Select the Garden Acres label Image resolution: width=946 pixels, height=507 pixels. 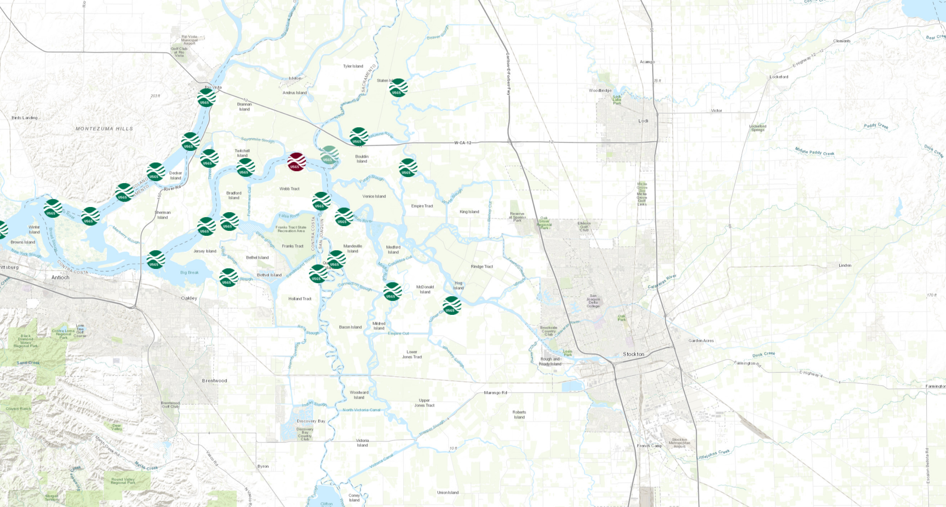pyautogui.click(x=701, y=341)
